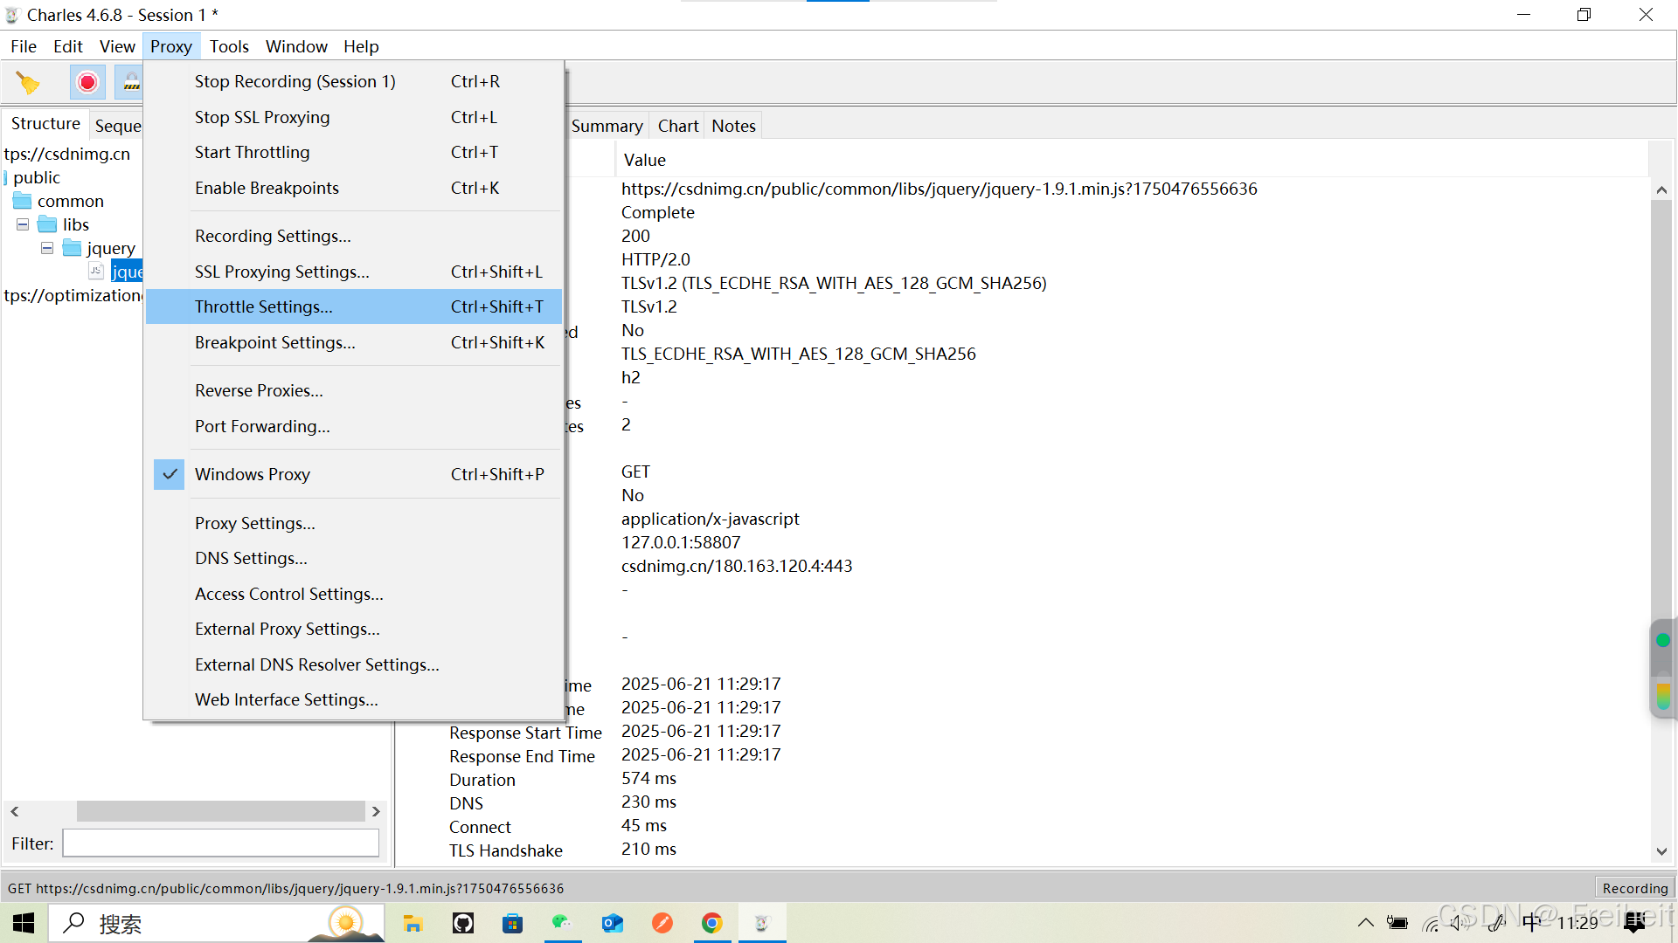
Task: Open File Explorer from taskbar
Action: click(x=413, y=923)
